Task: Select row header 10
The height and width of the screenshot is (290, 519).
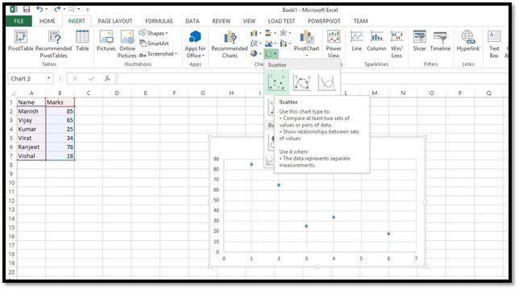Action: 11,183
